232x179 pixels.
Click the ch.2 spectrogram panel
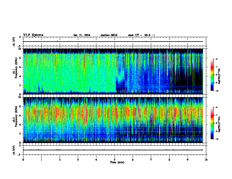(x=113, y=120)
